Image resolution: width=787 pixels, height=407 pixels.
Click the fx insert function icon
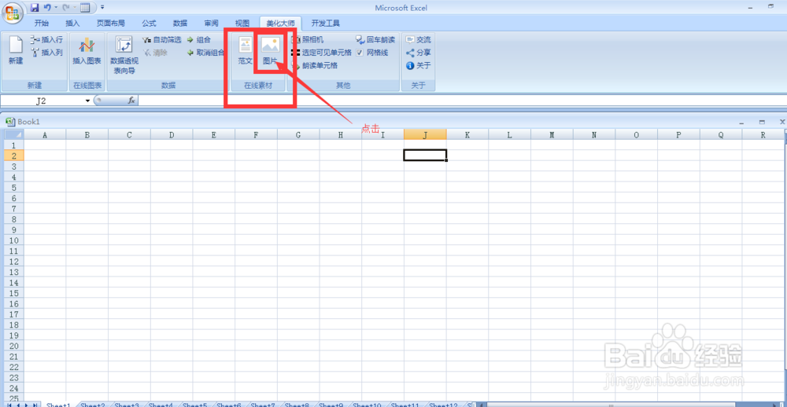click(x=131, y=101)
